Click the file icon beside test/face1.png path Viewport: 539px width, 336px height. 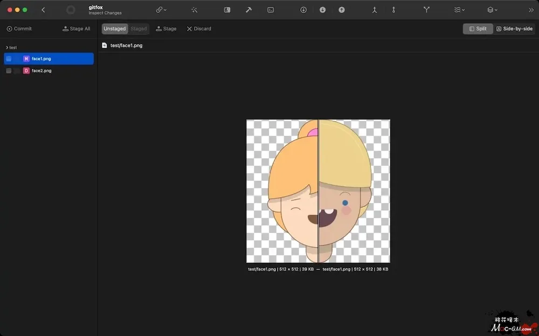tap(105, 45)
